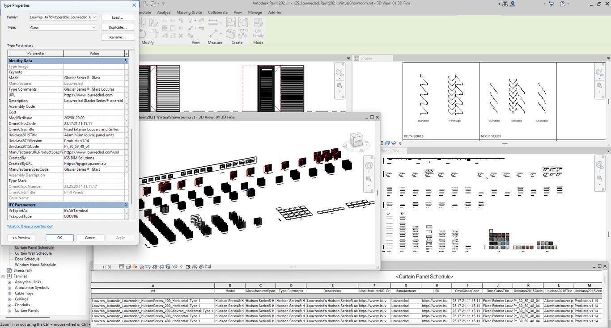Screen dimensions: 611x328
Task: Click the Visual Style cube icon in view bar
Action: pos(128,267)
